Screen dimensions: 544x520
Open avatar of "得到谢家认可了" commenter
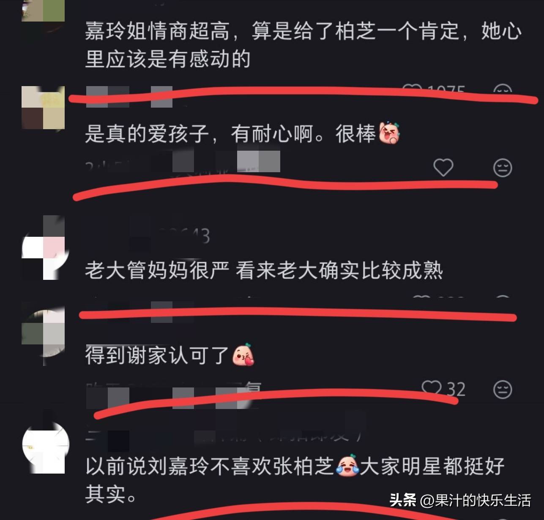coord(43,333)
